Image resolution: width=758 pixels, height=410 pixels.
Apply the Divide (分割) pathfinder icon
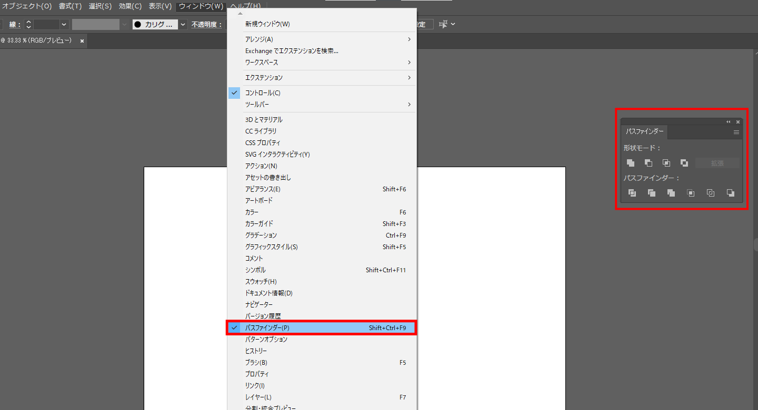[632, 193]
